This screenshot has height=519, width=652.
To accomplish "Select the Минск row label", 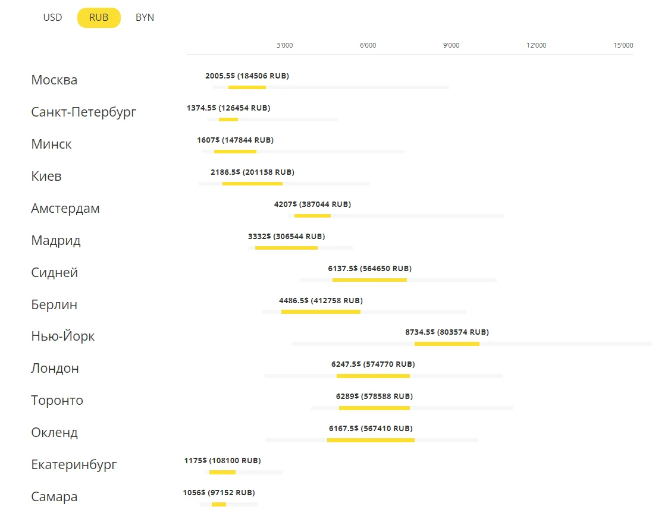I will pos(51,144).
